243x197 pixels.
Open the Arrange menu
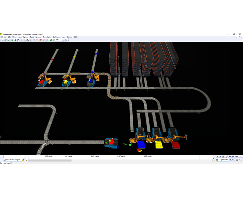38,37
